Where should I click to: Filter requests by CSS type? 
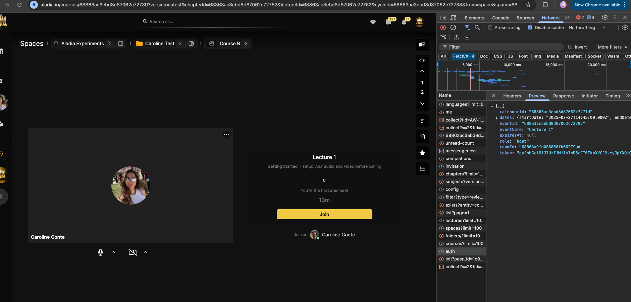point(498,56)
